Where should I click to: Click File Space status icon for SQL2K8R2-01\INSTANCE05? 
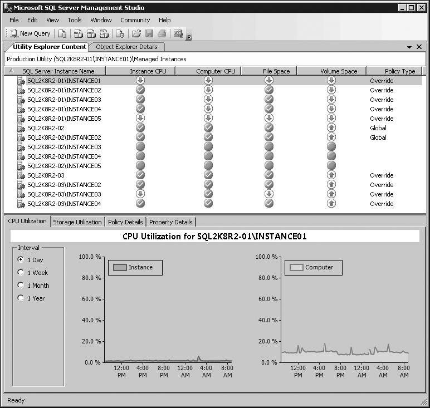click(269, 118)
